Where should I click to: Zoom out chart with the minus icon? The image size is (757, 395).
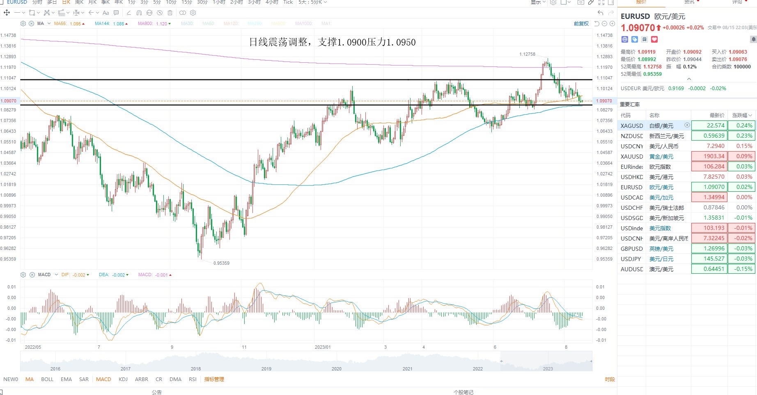(604, 24)
